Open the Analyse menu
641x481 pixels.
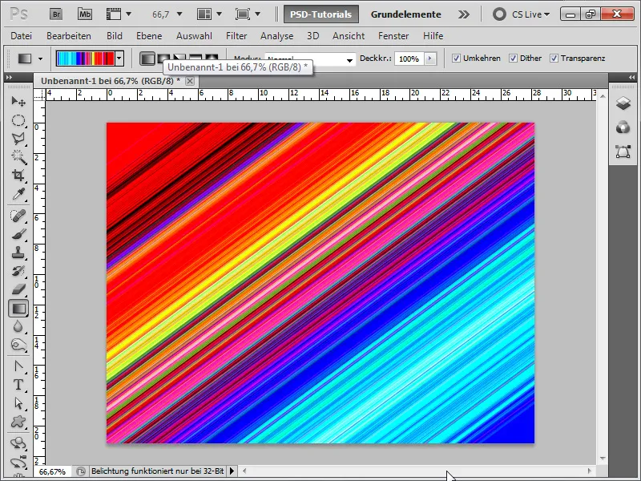pyautogui.click(x=276, y=36)
